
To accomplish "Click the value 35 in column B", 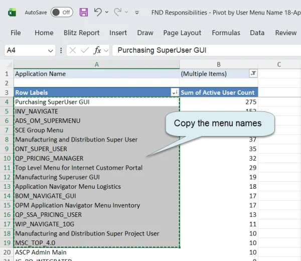I will click(x=253, y=149).
